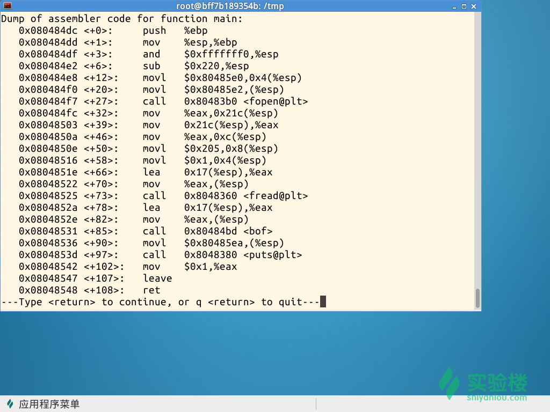Image resolution: width=550 pixels, height=412 pixels.
Task: Click the terminal cursor block after quit---
Action: tap(323, 301)
